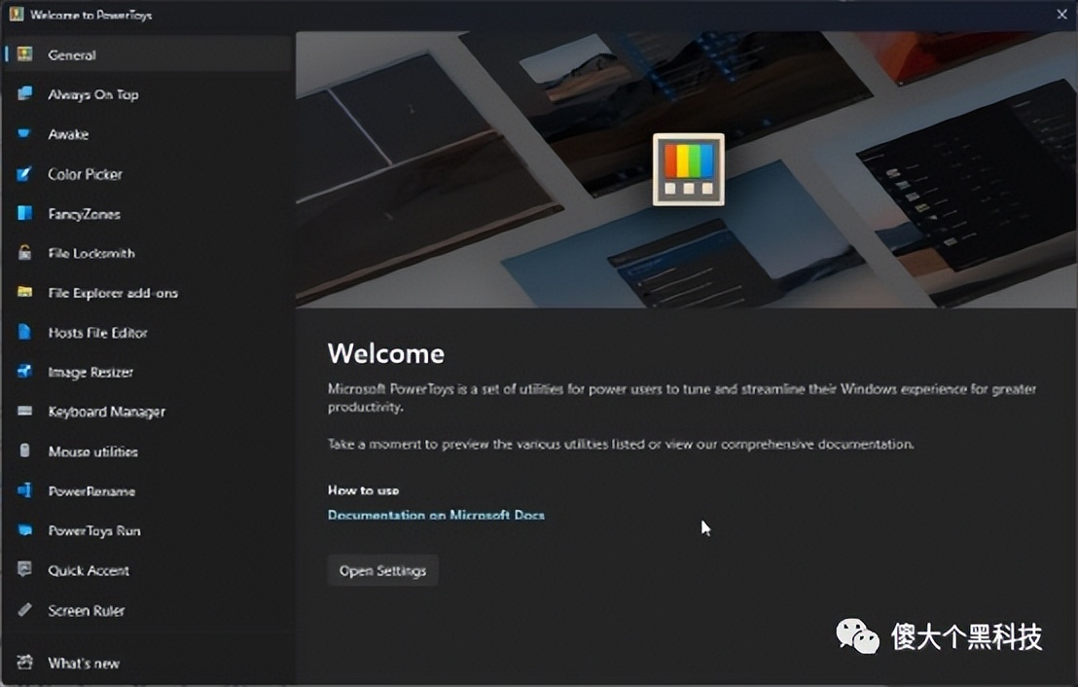Select File Locksmith from the list
The image size is (1078, 687).
[x=147, y=253]
